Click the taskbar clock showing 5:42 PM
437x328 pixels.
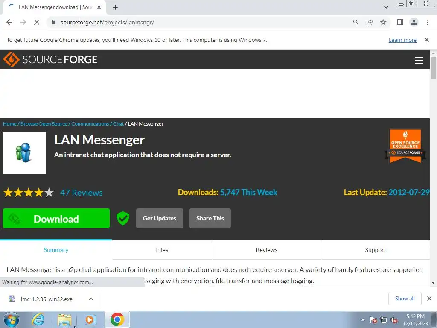(415, 320)
